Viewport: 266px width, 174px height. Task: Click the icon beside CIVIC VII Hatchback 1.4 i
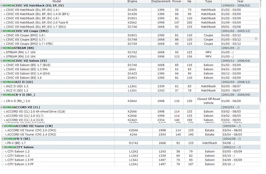point(4,10)
